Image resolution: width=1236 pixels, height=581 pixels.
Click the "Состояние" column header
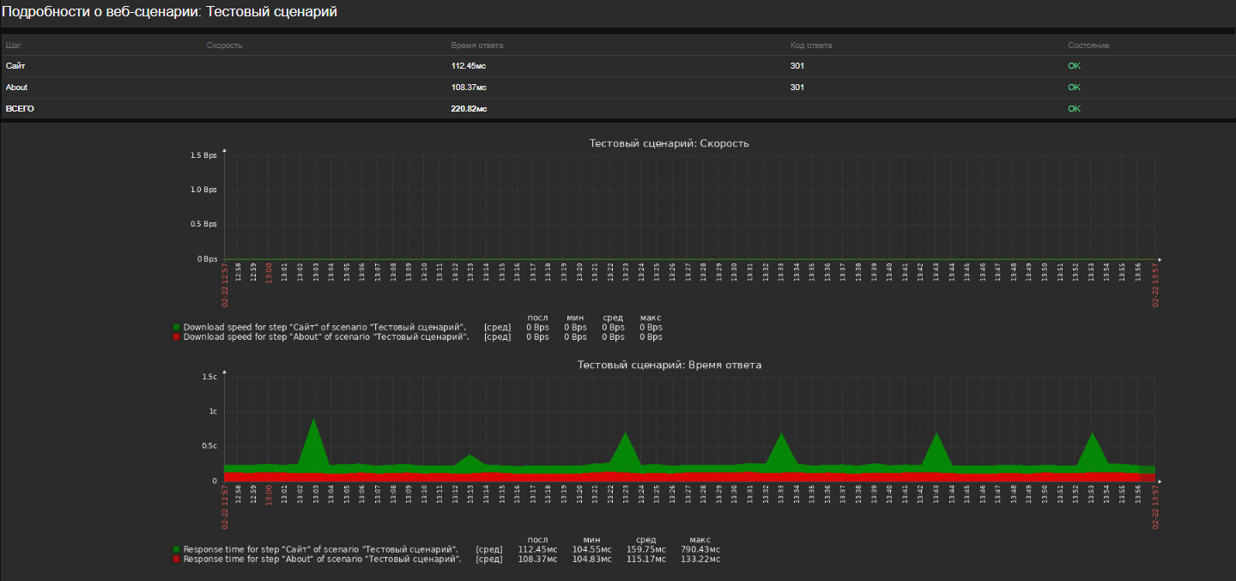pos(1088,45)
